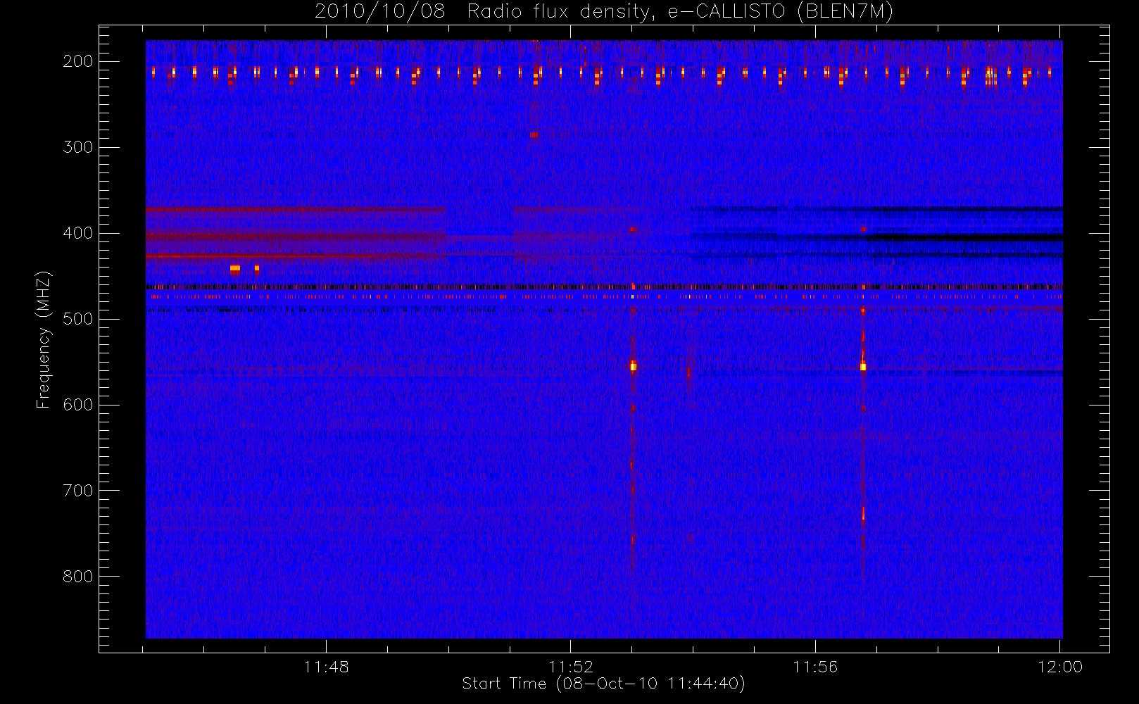Click the 500 frequency tick label
1139x704 pixels.
(x=78, y=319)
